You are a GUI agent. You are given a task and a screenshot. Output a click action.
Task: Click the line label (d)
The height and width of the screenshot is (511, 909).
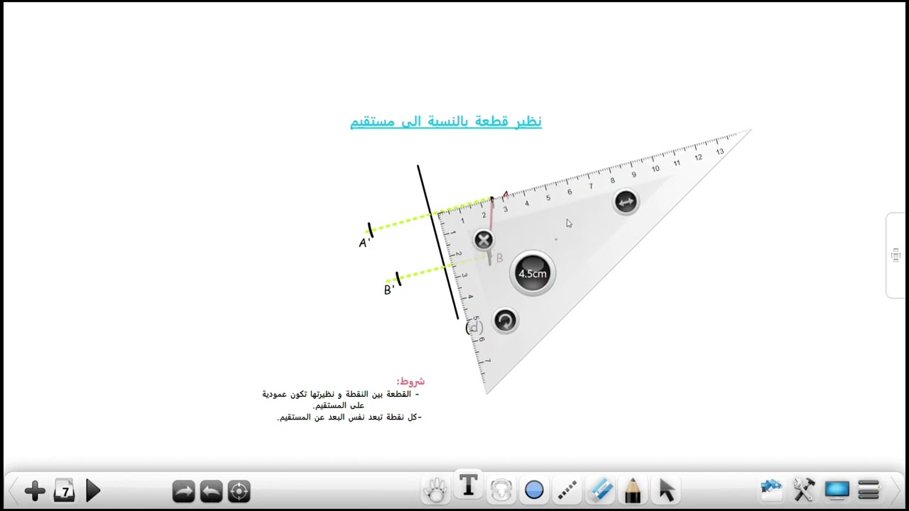(474, 327)
